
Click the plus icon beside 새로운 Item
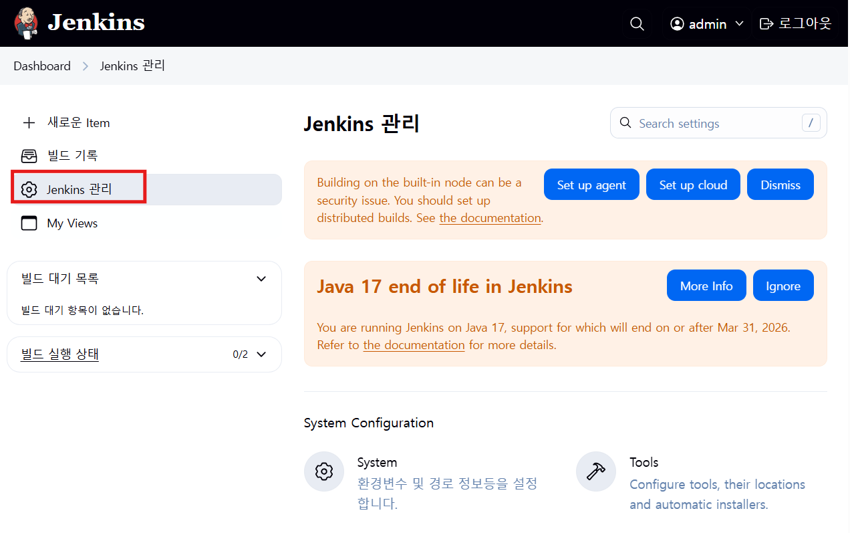point(29,123)
